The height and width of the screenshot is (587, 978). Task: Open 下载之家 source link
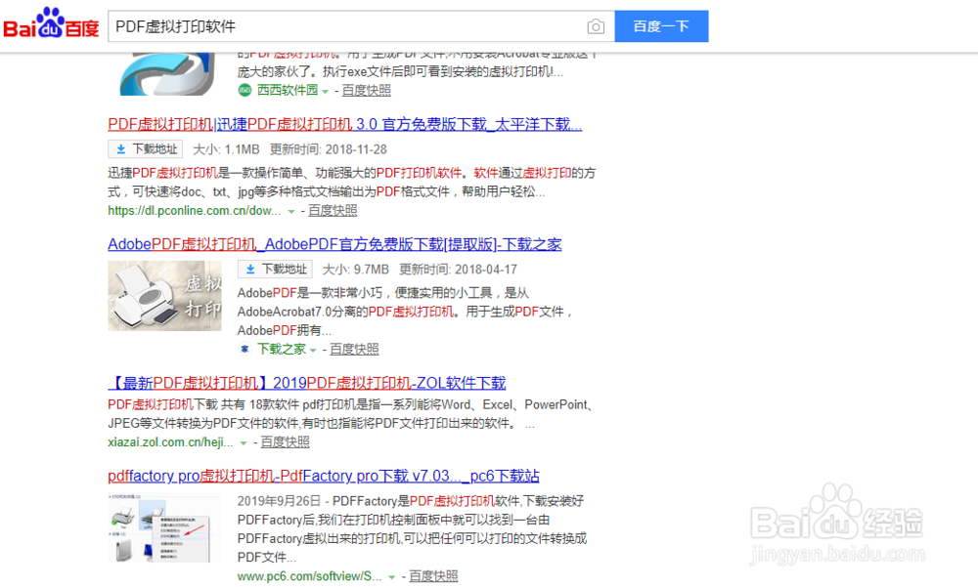click(x=282, y=349)
